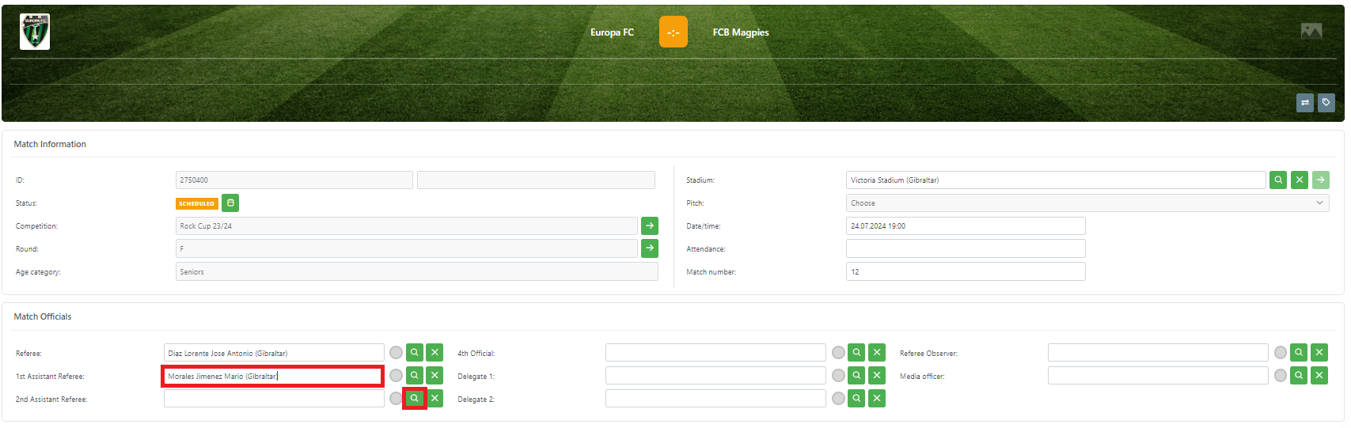Clear the Victoria Stadium selection

(1299, 180)
